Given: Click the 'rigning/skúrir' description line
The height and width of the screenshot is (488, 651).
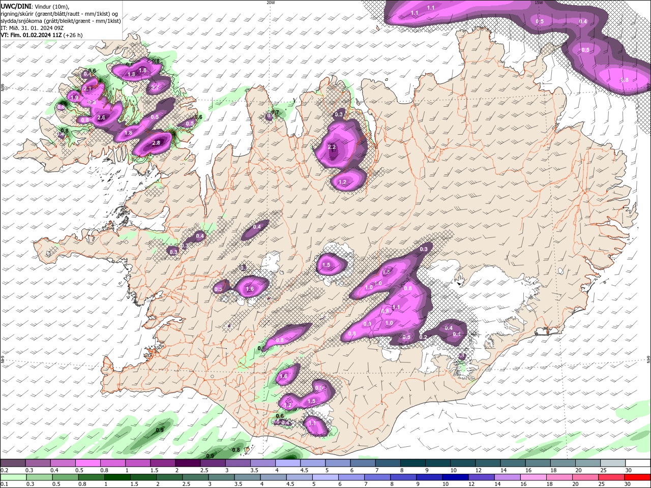Looking at the screenshot, I should tap(60, 13).
